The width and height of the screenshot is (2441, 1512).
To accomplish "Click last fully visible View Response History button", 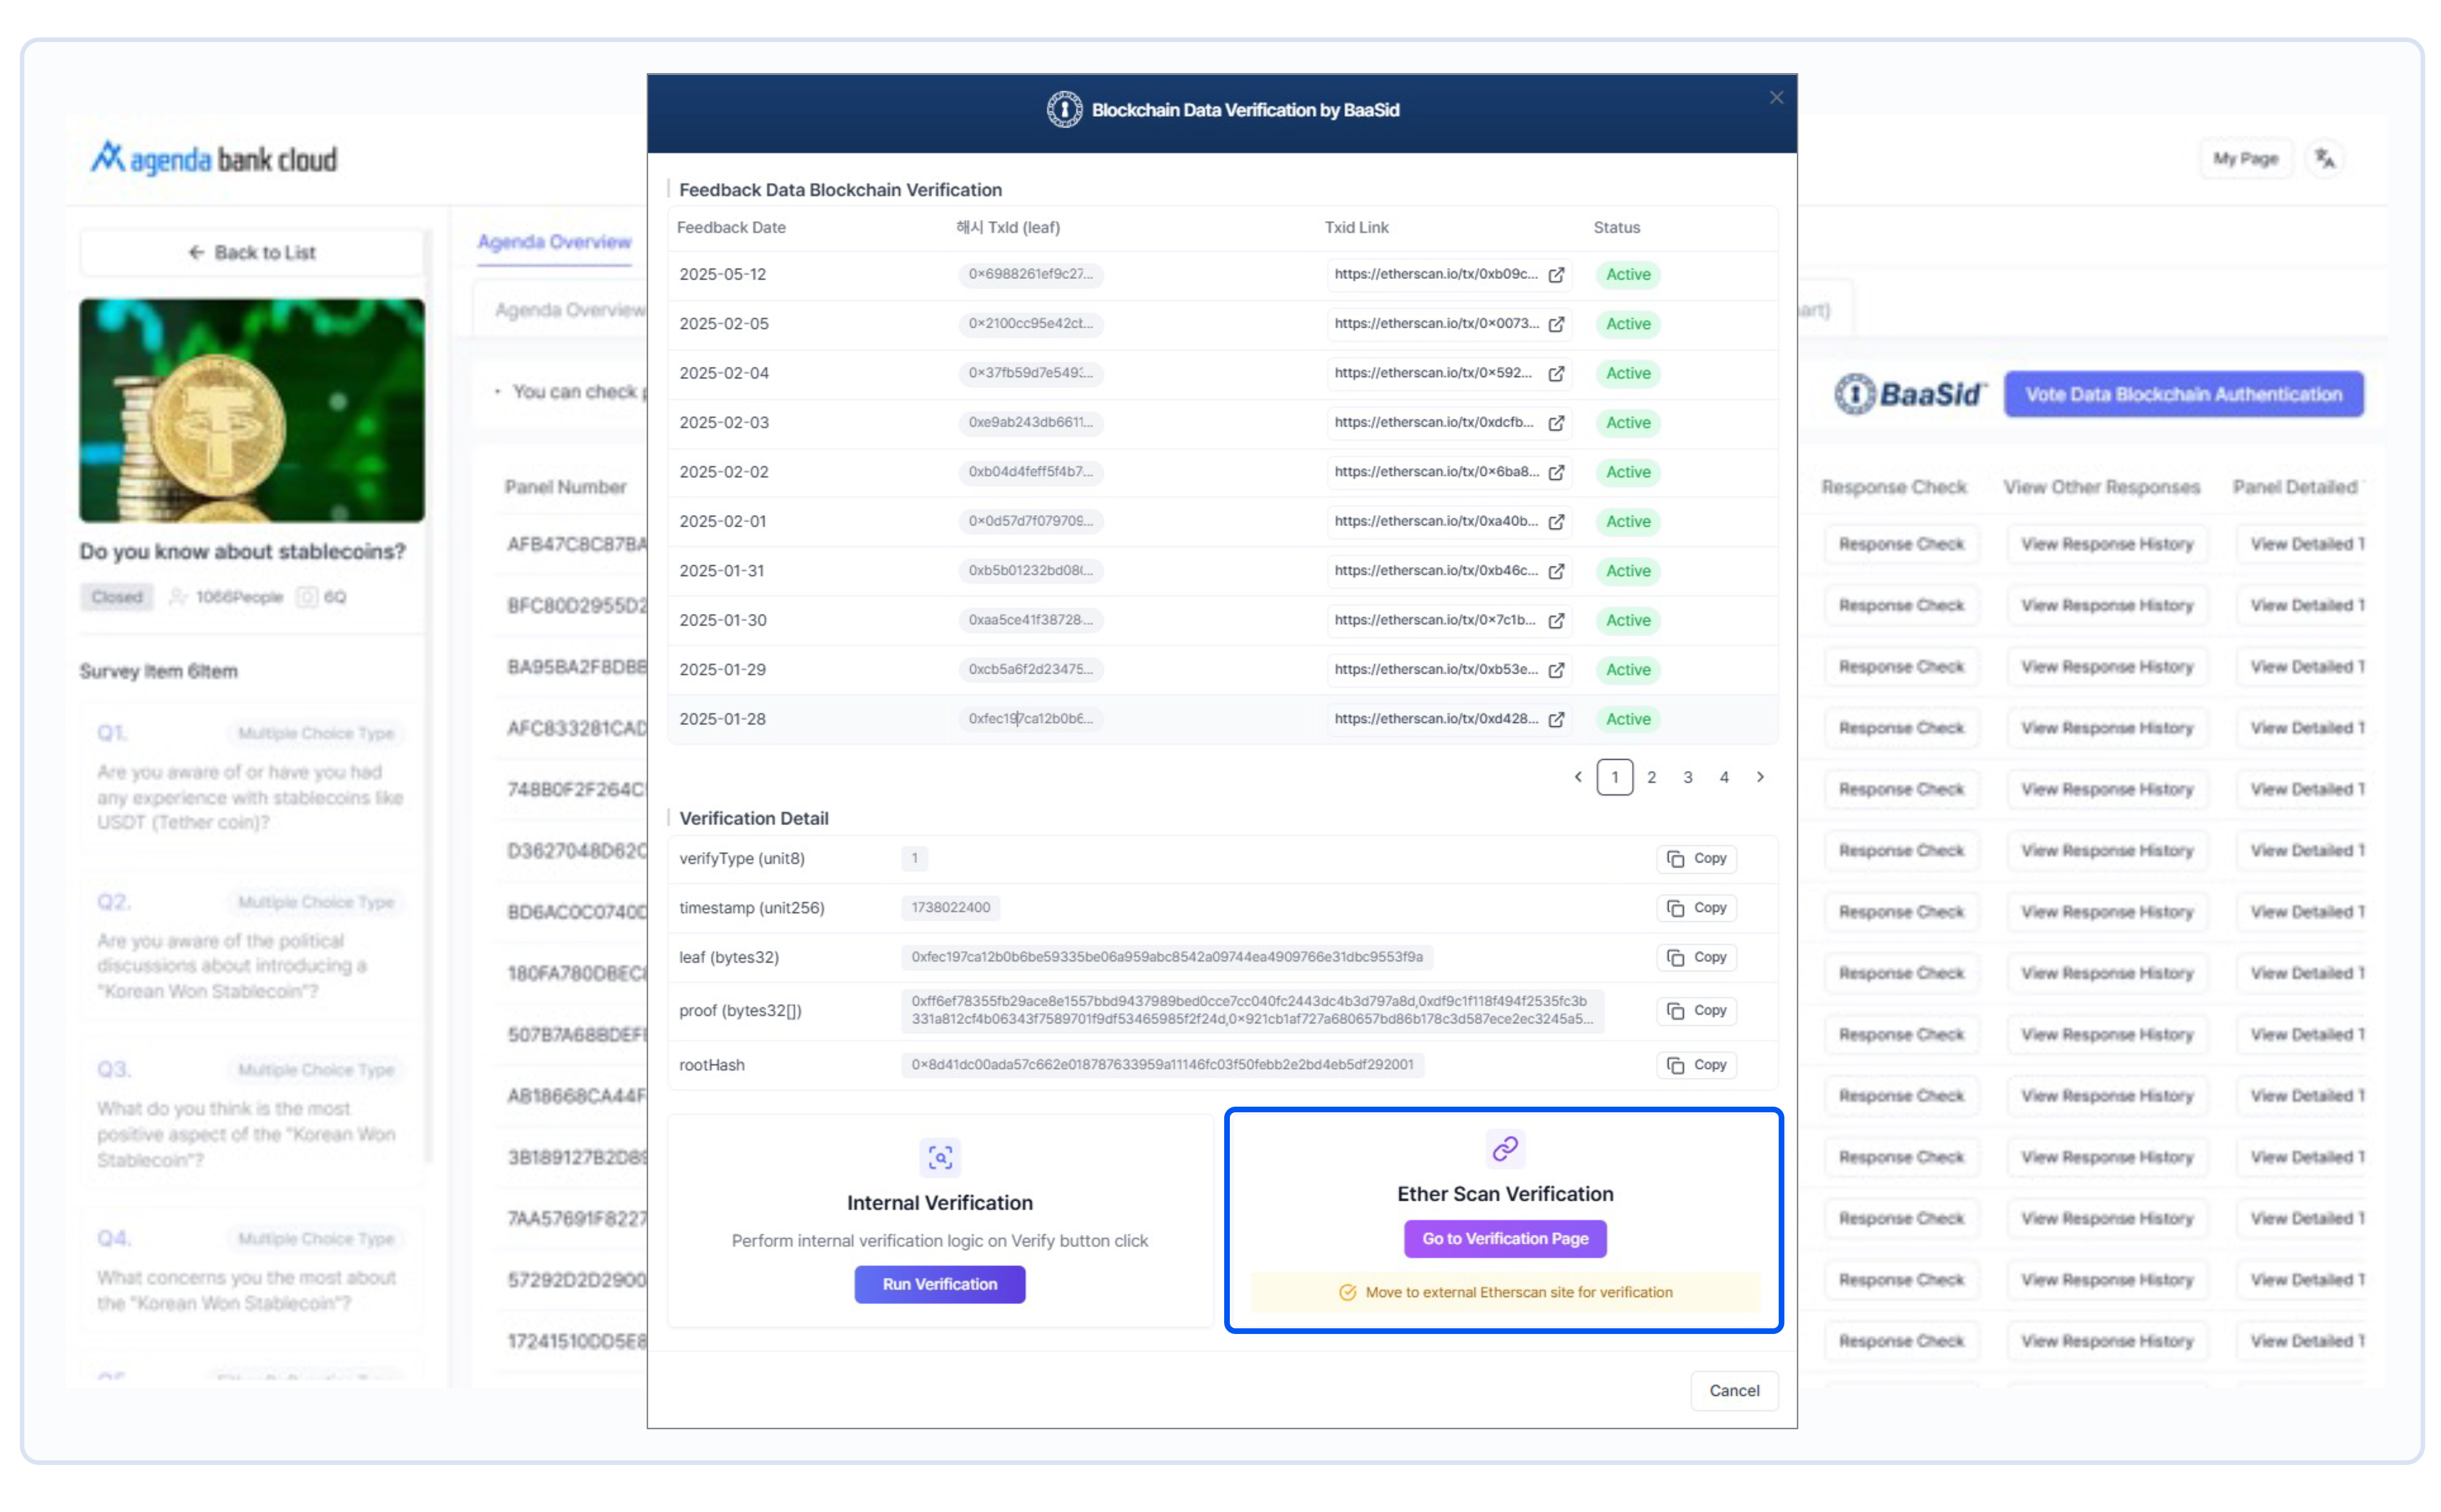I will pos(2107,1341).
